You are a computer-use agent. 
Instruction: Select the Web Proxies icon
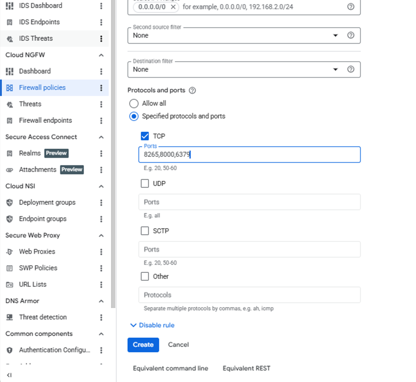(9, 252)
